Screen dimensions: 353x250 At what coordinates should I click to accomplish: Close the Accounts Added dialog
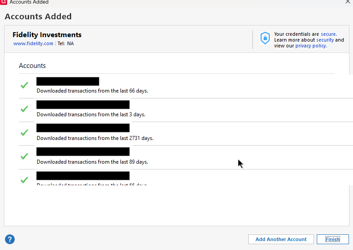(348, 2)
